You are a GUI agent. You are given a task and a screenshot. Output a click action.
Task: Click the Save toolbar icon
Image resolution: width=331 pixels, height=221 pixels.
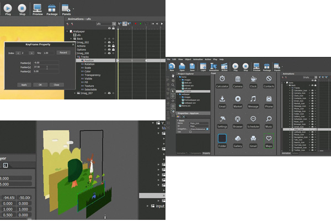coord(191,67)
